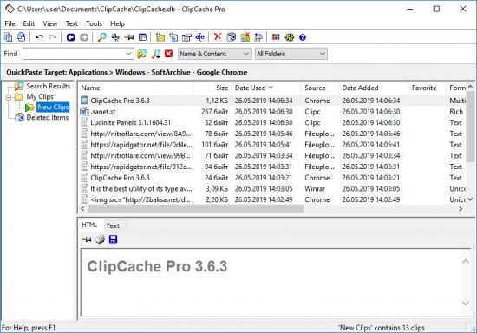Click the window layout toolbar icon
477x333 pixels.
pyautogui.click(x=142, y=37)
